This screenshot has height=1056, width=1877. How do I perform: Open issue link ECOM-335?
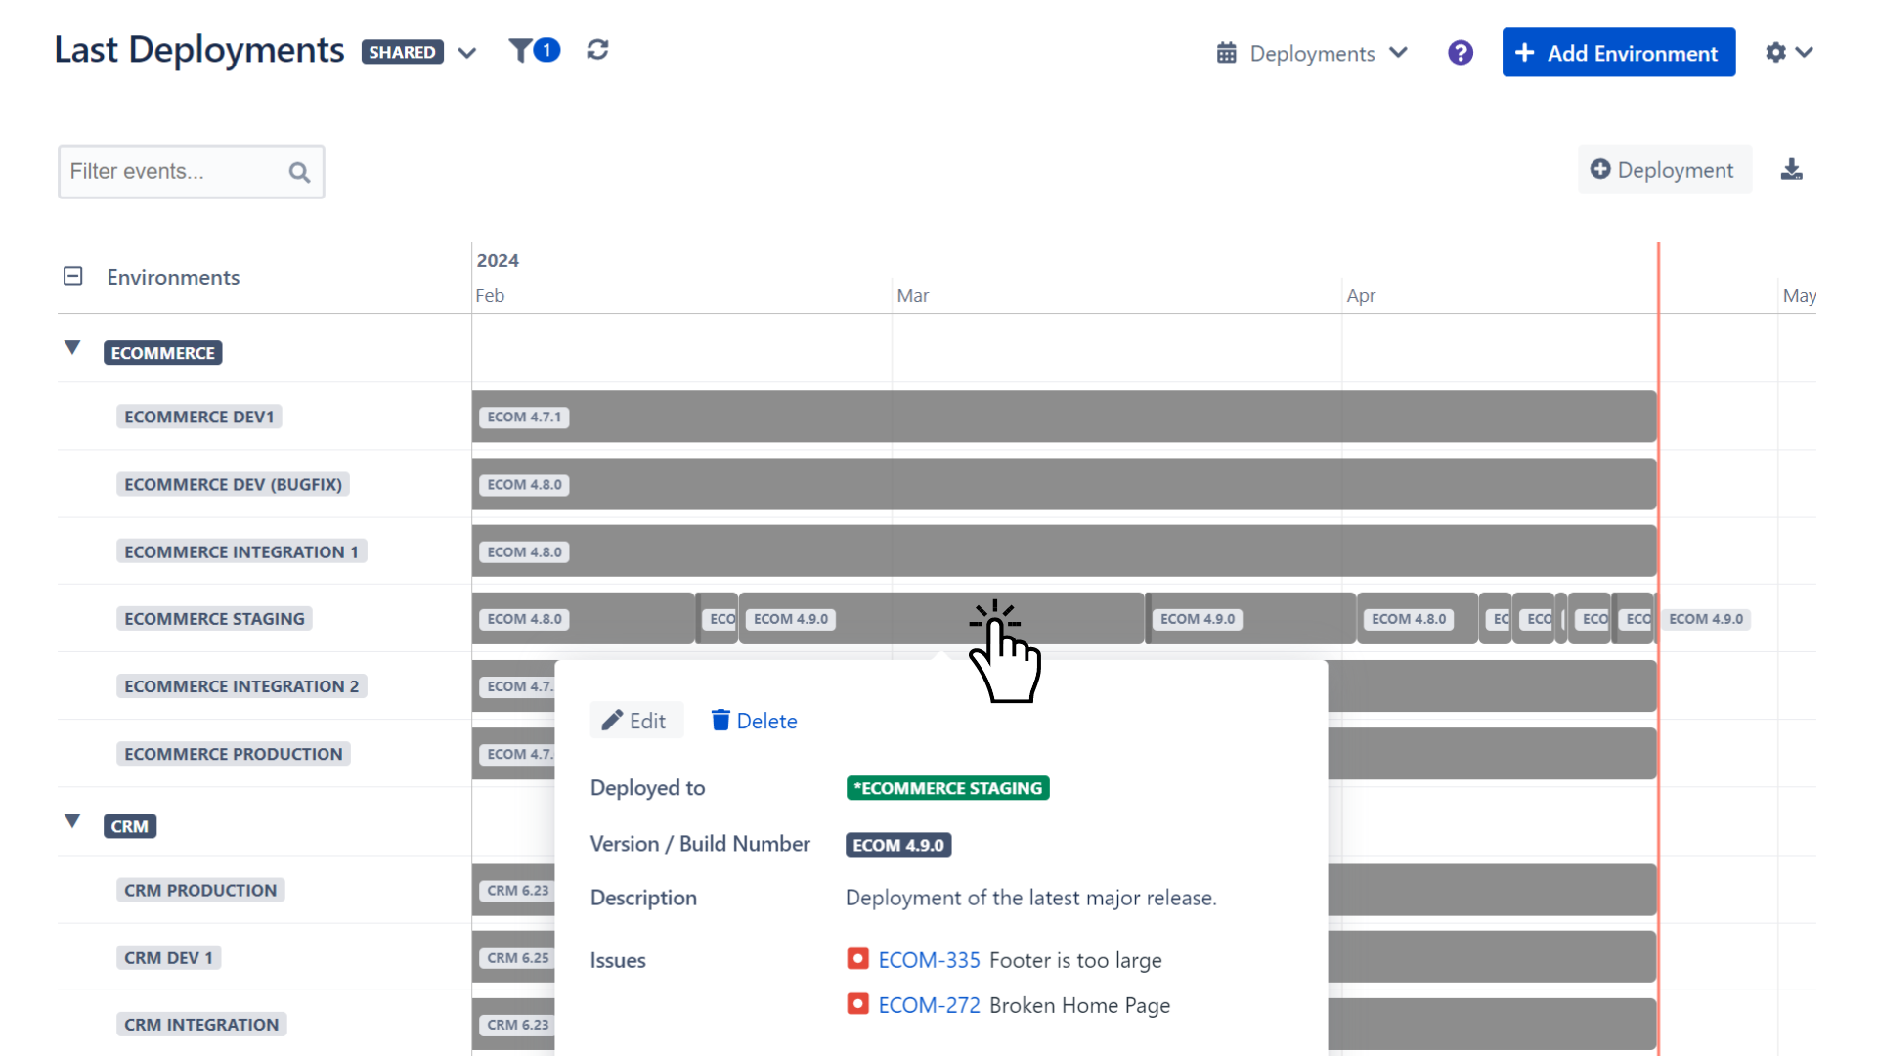coord(929,960)
